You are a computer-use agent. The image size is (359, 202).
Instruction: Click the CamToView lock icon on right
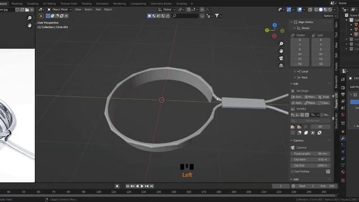[328, 172]
